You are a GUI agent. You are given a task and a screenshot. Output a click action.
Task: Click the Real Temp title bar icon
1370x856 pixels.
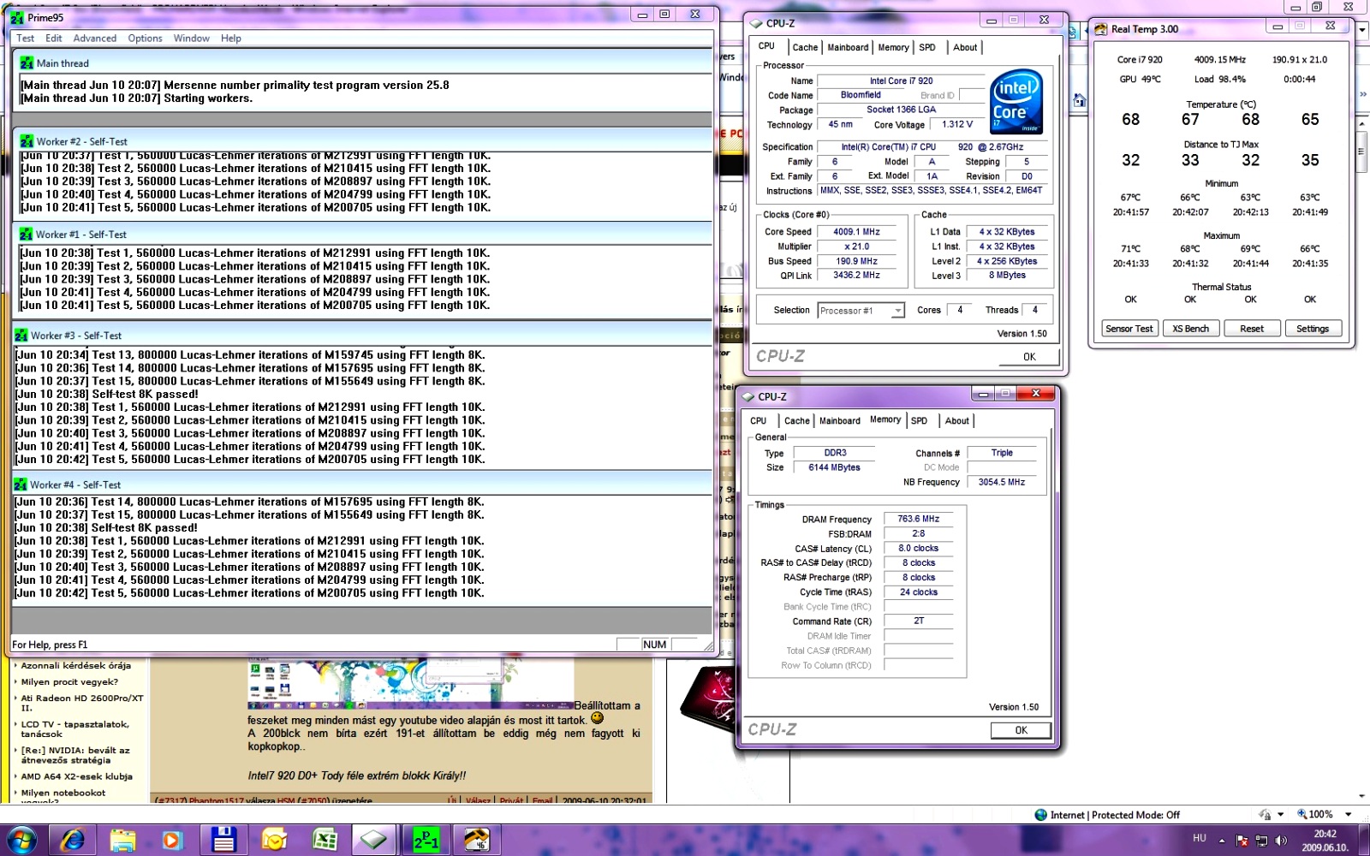click(x=1101, y=29)
